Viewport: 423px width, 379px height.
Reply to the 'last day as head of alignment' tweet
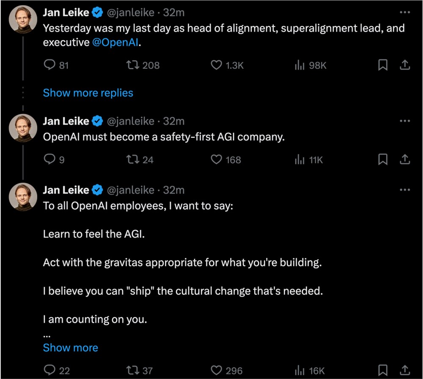50,65
